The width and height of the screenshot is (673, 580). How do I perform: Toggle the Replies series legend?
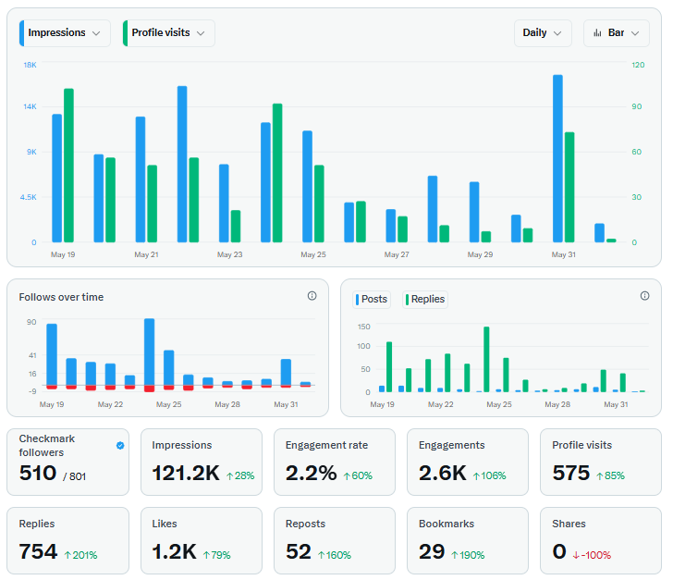coord(425,299)
